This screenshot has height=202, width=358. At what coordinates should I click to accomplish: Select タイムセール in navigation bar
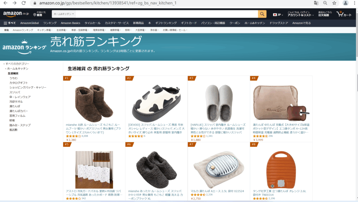[x=92, y=23]
